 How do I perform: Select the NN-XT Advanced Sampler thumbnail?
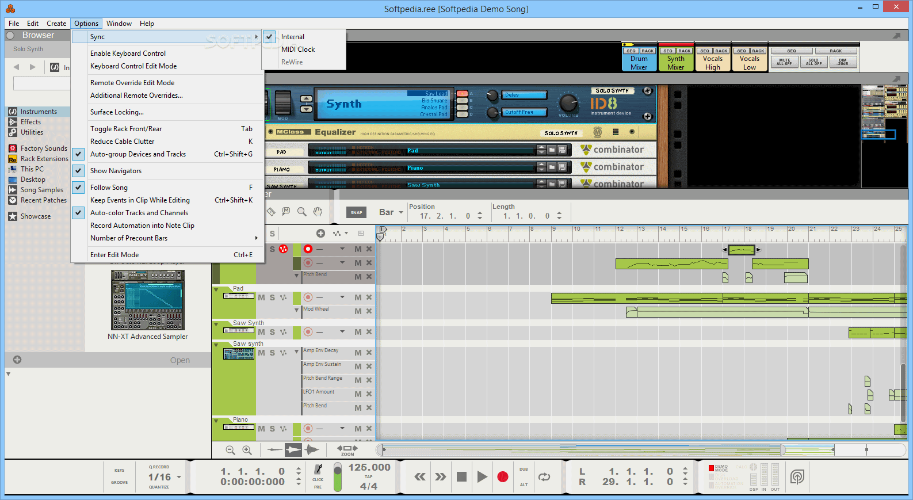(147, 300)
